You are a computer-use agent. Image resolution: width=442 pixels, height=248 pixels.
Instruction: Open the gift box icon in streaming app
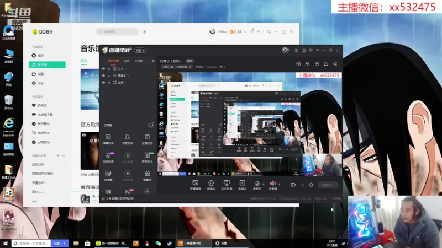[x=298, y=64]
